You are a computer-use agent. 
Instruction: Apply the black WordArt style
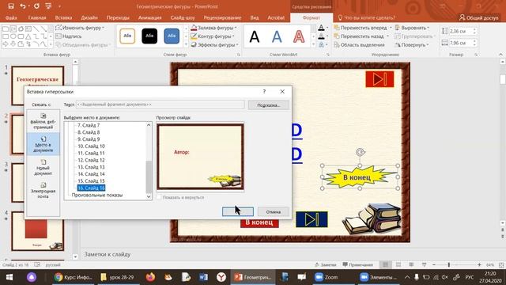point(255,36)
